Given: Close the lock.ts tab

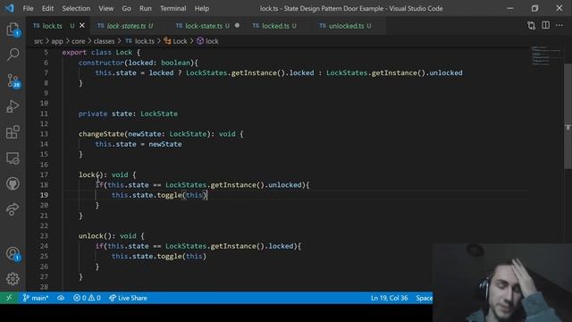Looking at the screenshot, I should coord(82,26).
